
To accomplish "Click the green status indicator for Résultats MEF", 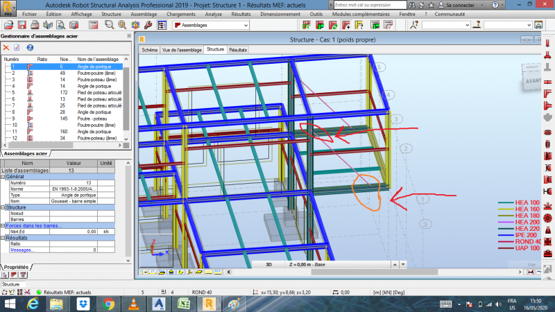I will [x=39, y=292].
